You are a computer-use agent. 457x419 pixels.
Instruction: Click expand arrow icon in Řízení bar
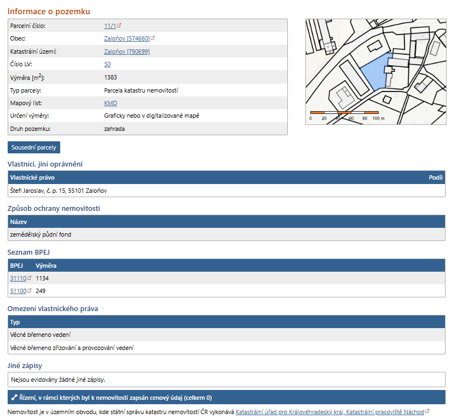(14, 398)
